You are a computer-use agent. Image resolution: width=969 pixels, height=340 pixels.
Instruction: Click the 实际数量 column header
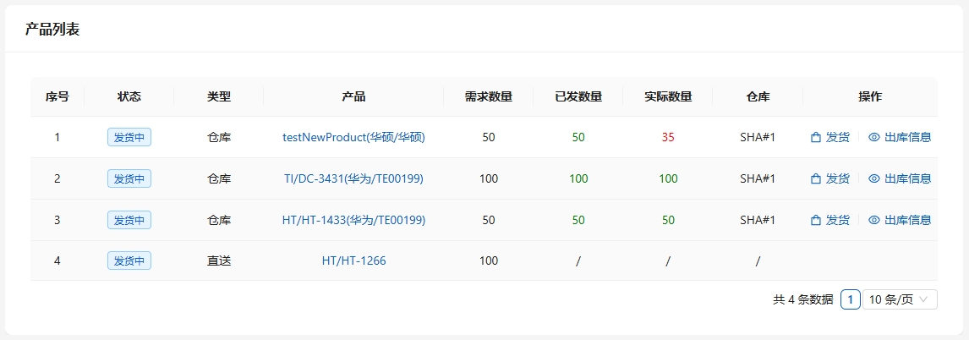pyautogui.click(x=668, y=96)
